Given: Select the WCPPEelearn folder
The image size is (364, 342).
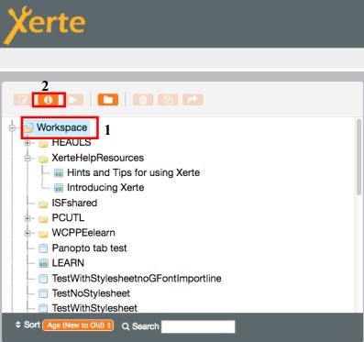Looking at the screenshot, I should click(x=83, y=233).
